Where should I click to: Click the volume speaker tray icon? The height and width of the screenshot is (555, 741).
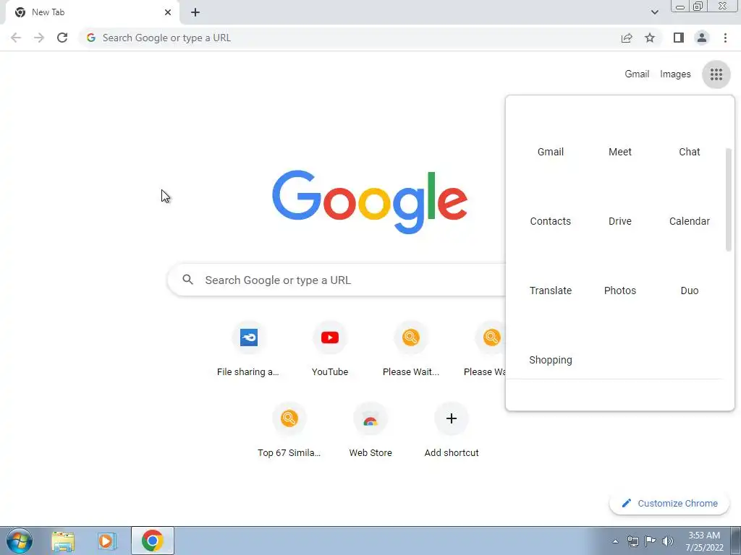tap(667, 541)
